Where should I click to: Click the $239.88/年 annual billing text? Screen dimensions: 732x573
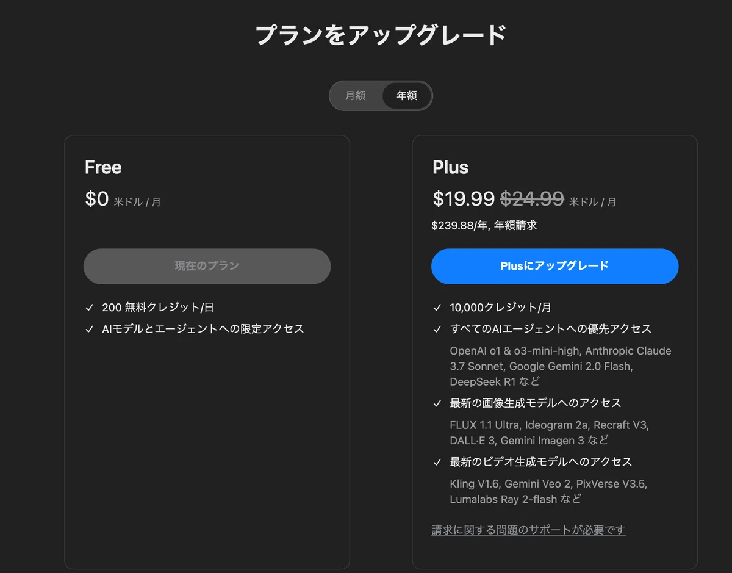tap(484, 225)
